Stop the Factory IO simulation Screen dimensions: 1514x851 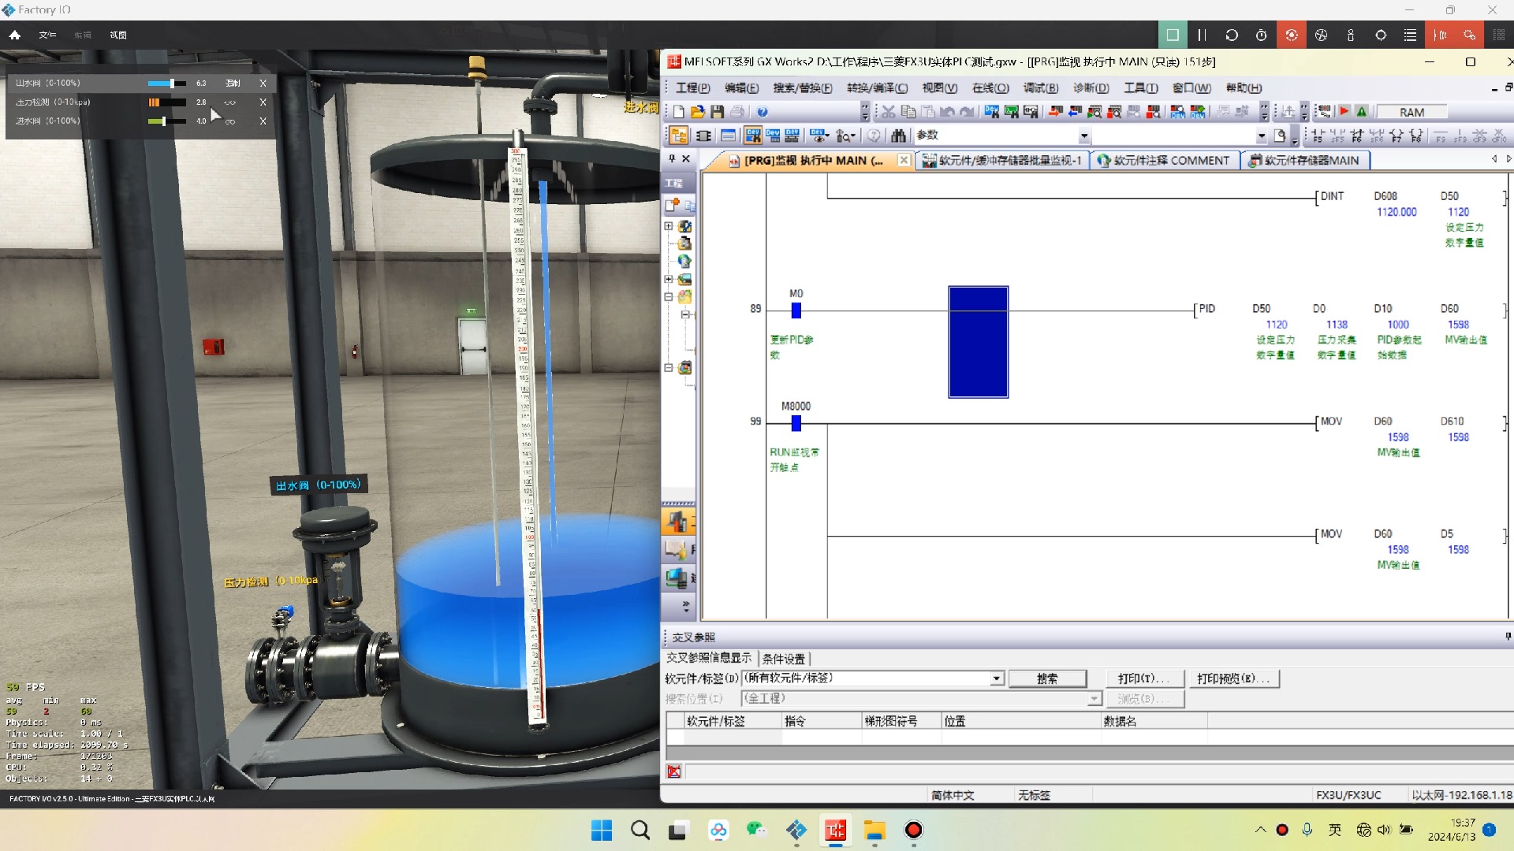pos(1173,35)
